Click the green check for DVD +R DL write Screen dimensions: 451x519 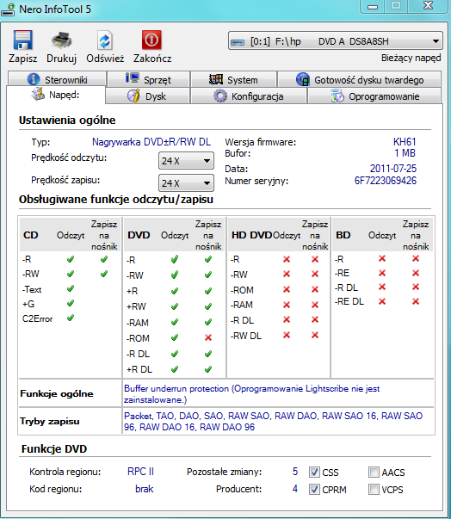208,369
